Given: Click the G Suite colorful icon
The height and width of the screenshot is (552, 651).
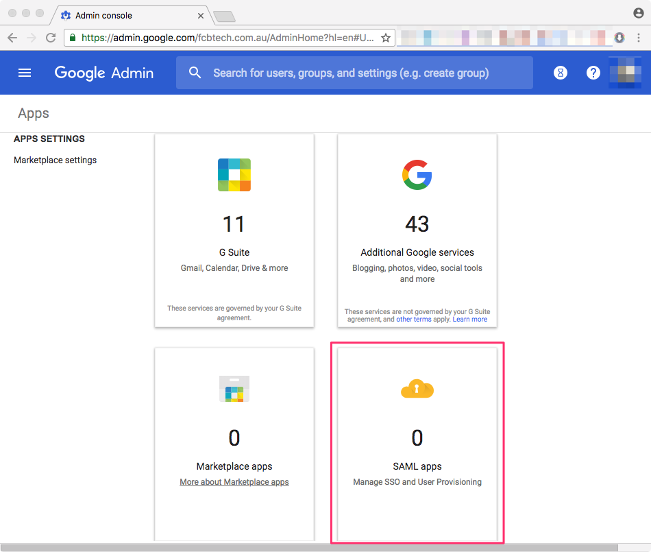Looking at the screenshot, I should [234, 175].
